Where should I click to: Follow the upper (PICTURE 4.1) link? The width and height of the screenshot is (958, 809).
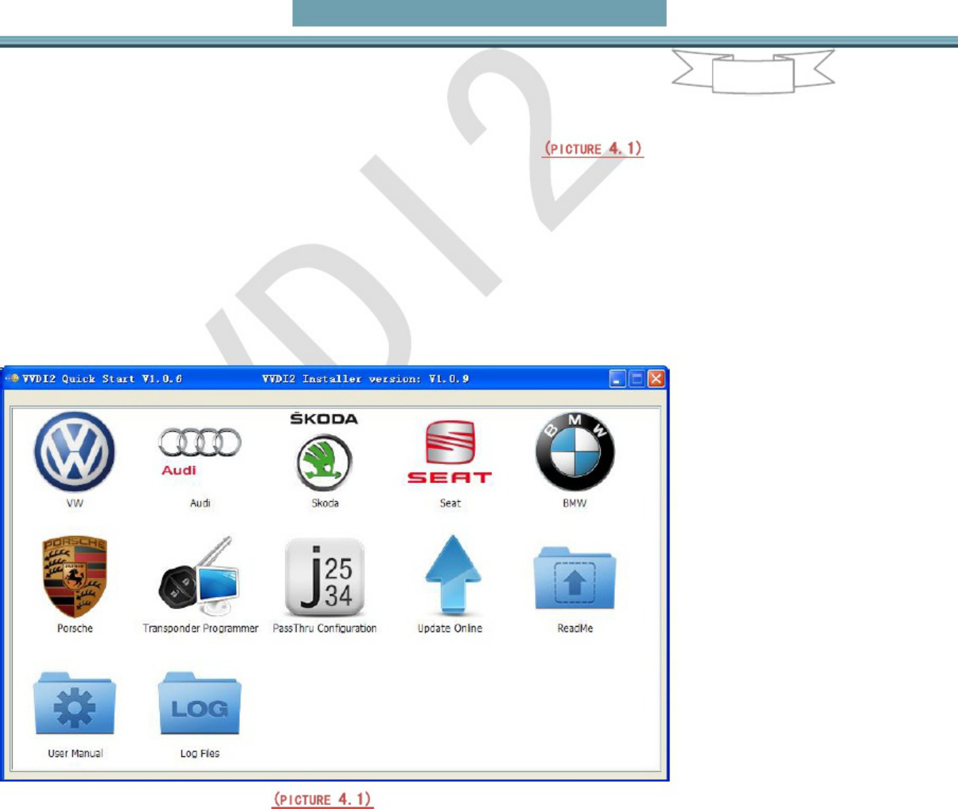pos(593,148)
